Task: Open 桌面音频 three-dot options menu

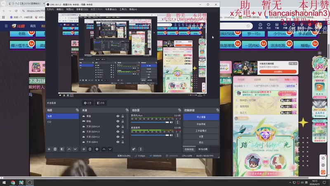Action: pyautogui.click(x=177, y=135)
